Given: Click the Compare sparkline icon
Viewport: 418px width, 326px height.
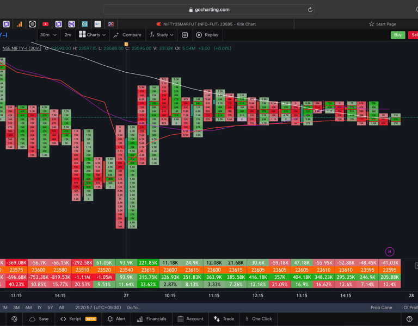Looking at the screenshot, I should 116,35.
